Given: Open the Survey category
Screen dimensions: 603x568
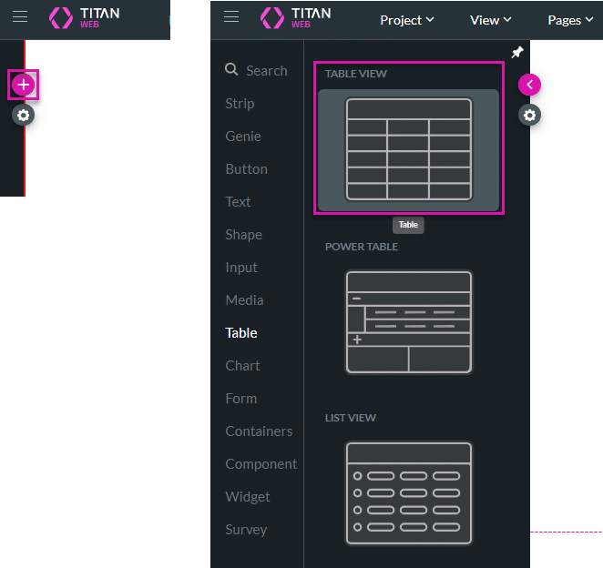Looking at the screenshot, I should click(246, 530).
